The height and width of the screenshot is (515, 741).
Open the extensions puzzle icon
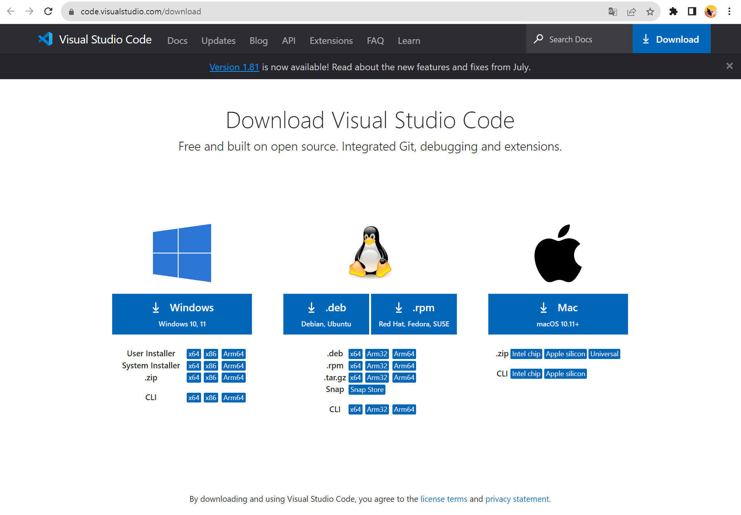pos(673,11)
